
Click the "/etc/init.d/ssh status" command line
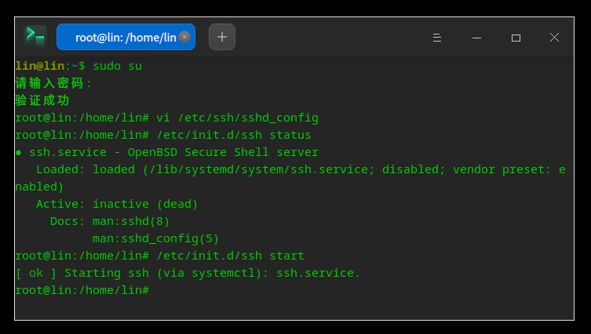click(x=233, y=135)
